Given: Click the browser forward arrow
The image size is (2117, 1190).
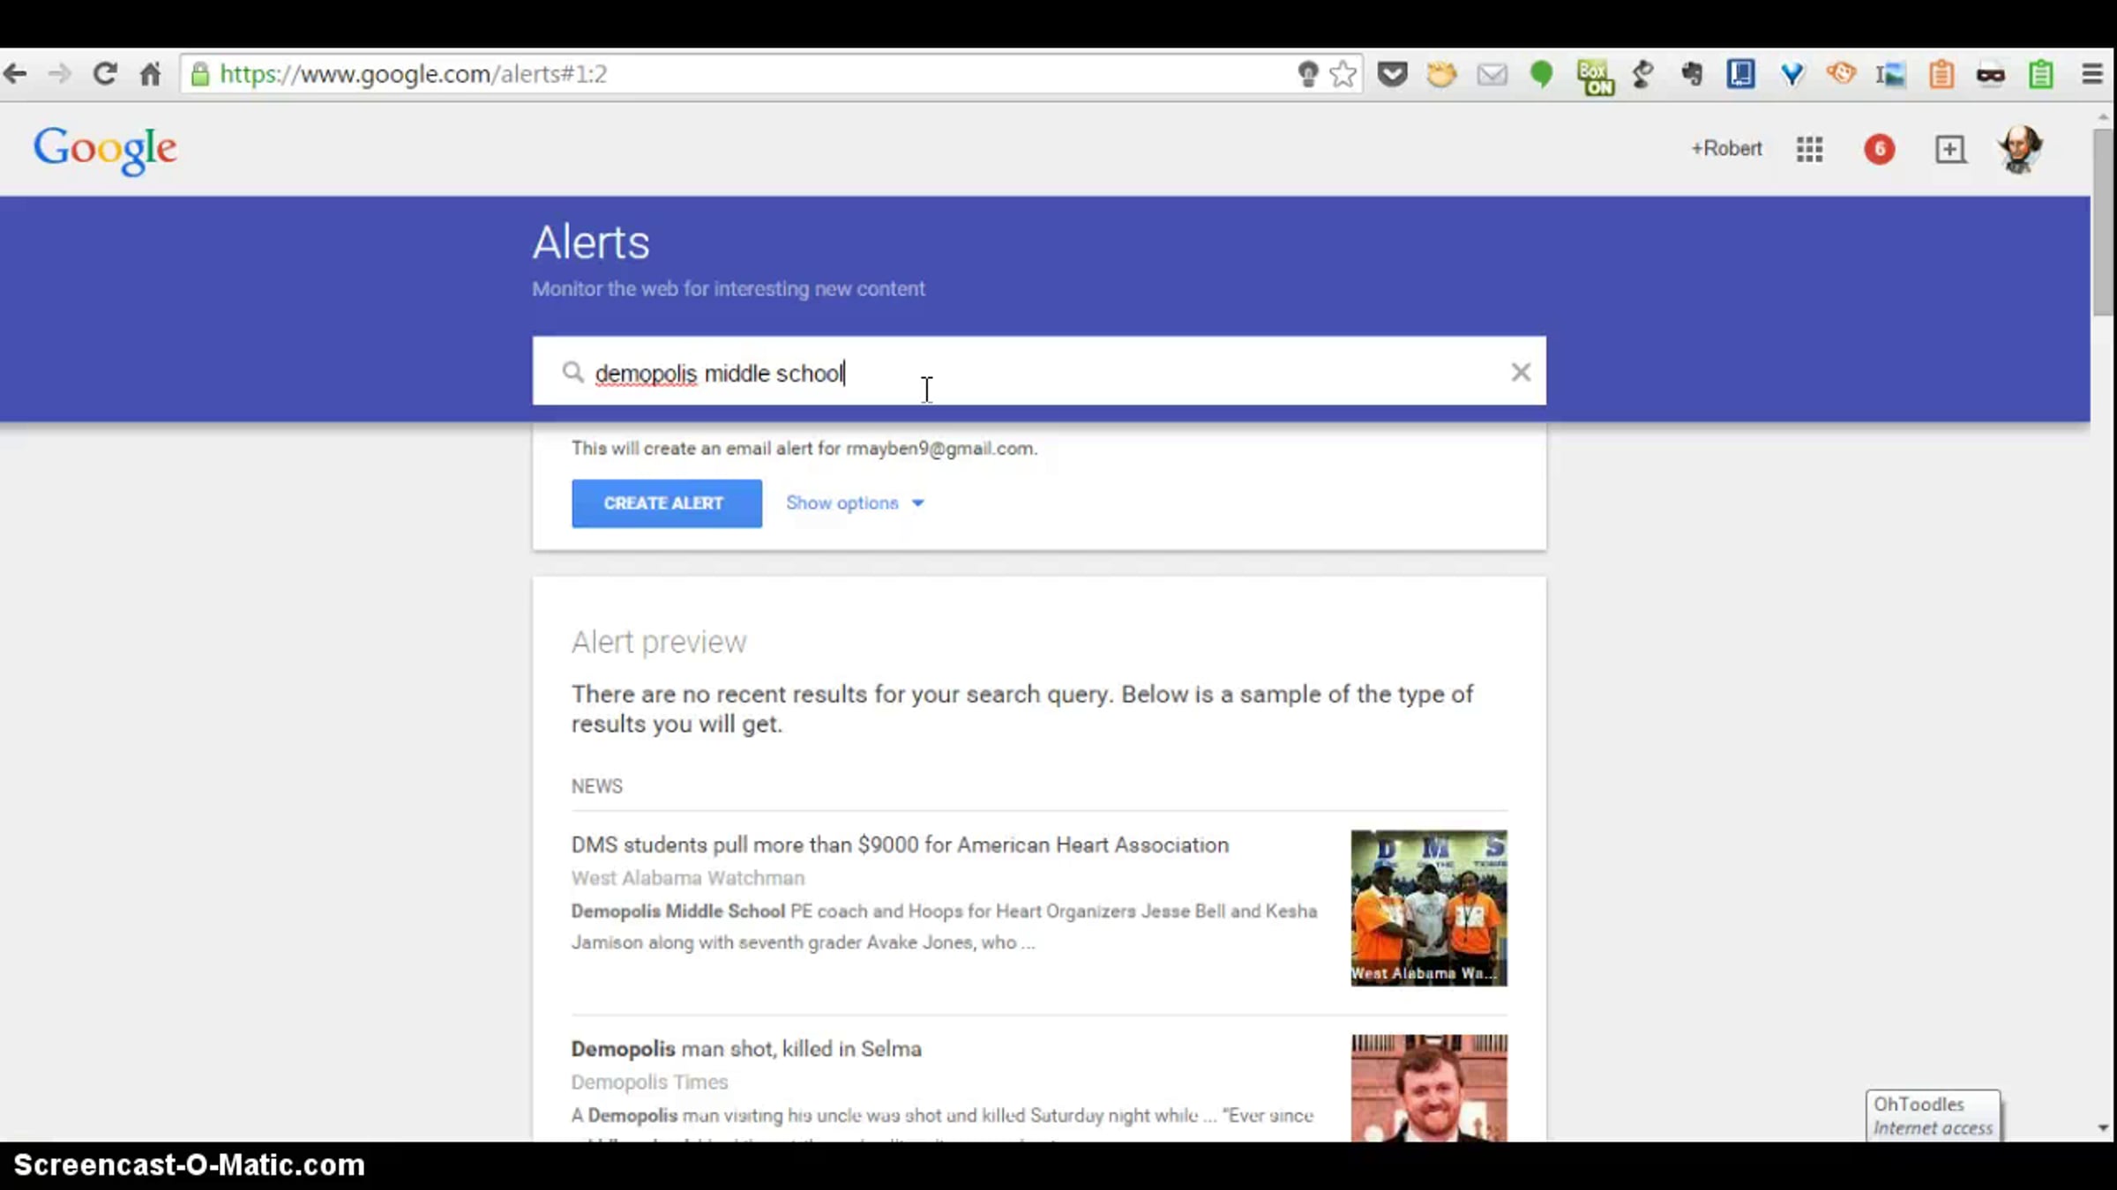Looking at the screenshot, I should (59, 74).
